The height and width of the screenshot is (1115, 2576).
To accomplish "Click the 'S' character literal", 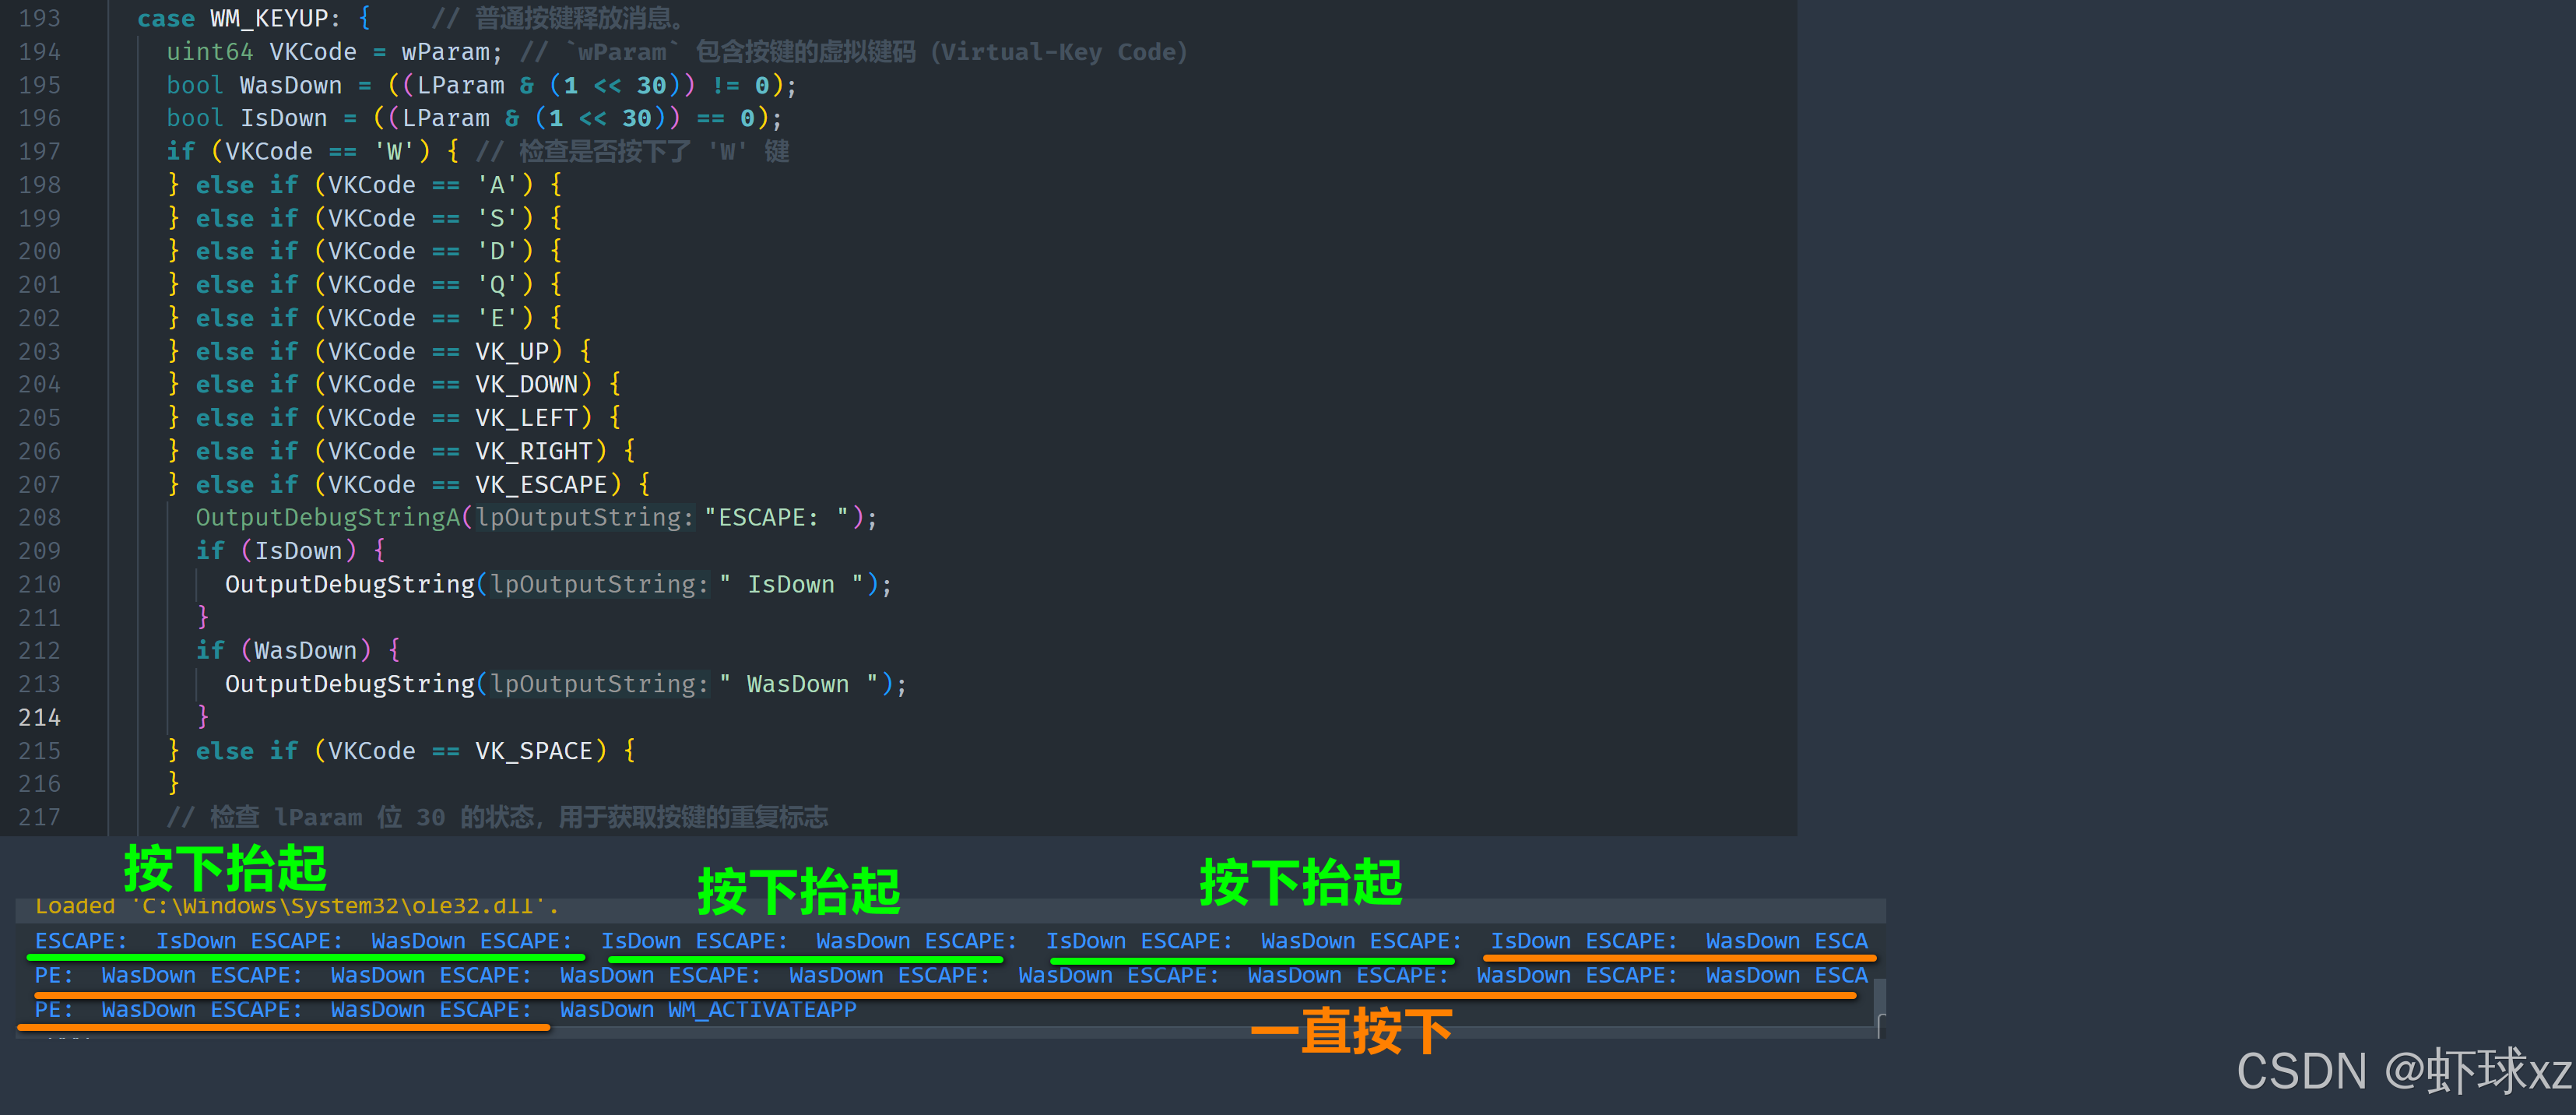I will coord(497,218).
